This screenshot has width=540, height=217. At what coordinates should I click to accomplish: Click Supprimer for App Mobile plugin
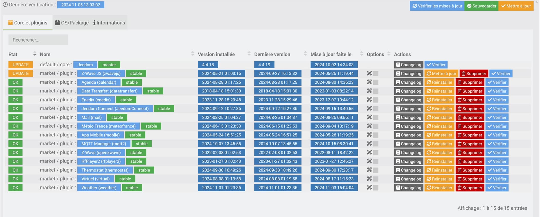click(470, 135)
